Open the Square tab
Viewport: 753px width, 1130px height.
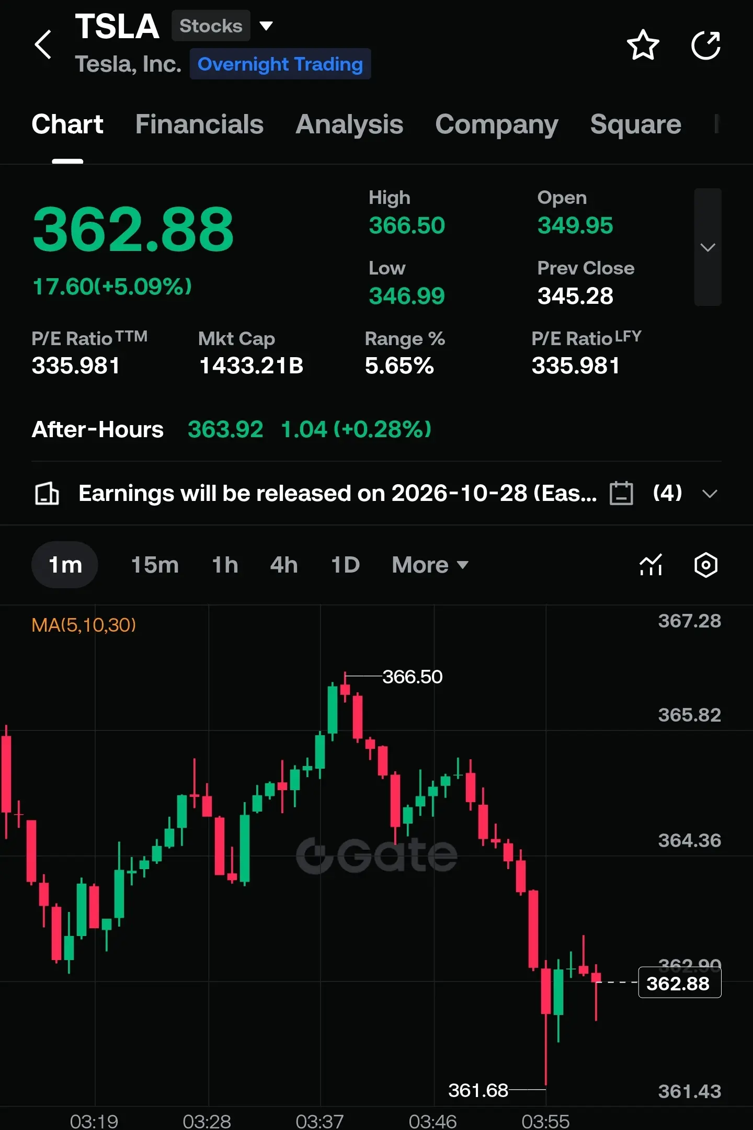[636, 124]
